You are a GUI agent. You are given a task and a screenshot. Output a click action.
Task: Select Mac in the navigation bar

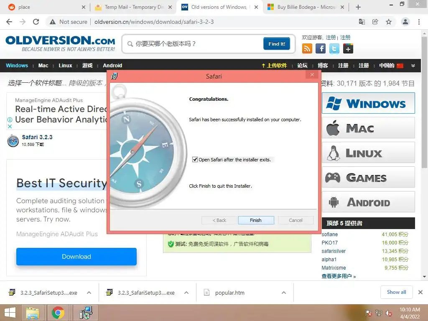tap(43, 66)
